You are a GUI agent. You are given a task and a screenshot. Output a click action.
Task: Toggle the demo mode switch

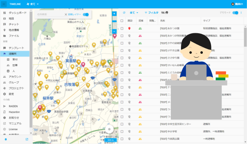(235, 13)
